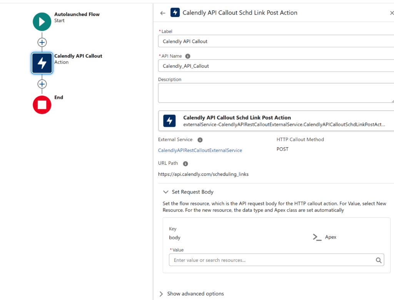
Task: Click the 'body' key text
Action: [175, 237]
